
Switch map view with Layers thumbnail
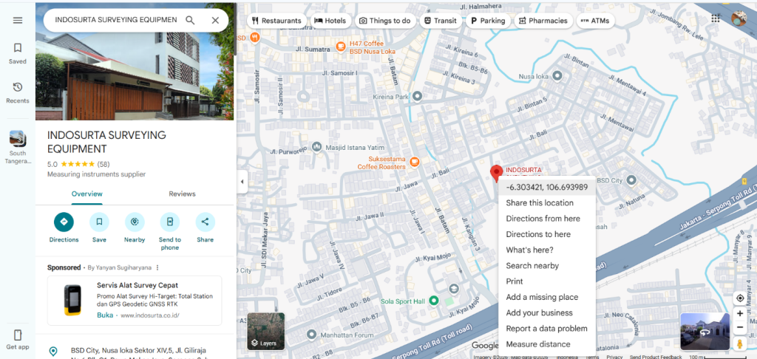266,331
